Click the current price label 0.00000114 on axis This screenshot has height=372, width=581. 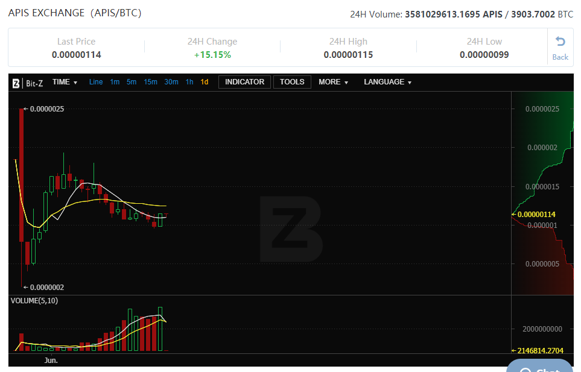533,214
